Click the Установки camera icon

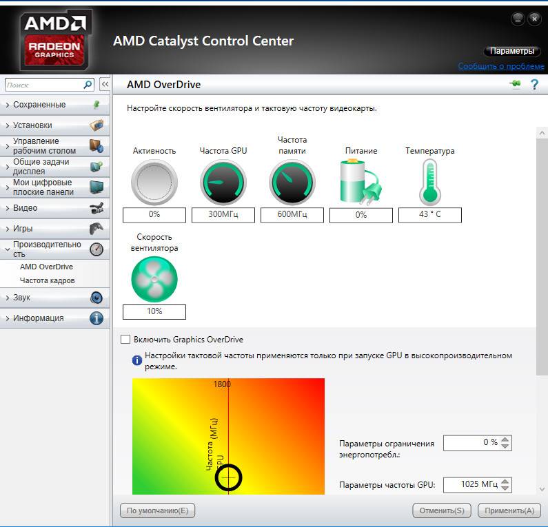[x=97, y=125]
